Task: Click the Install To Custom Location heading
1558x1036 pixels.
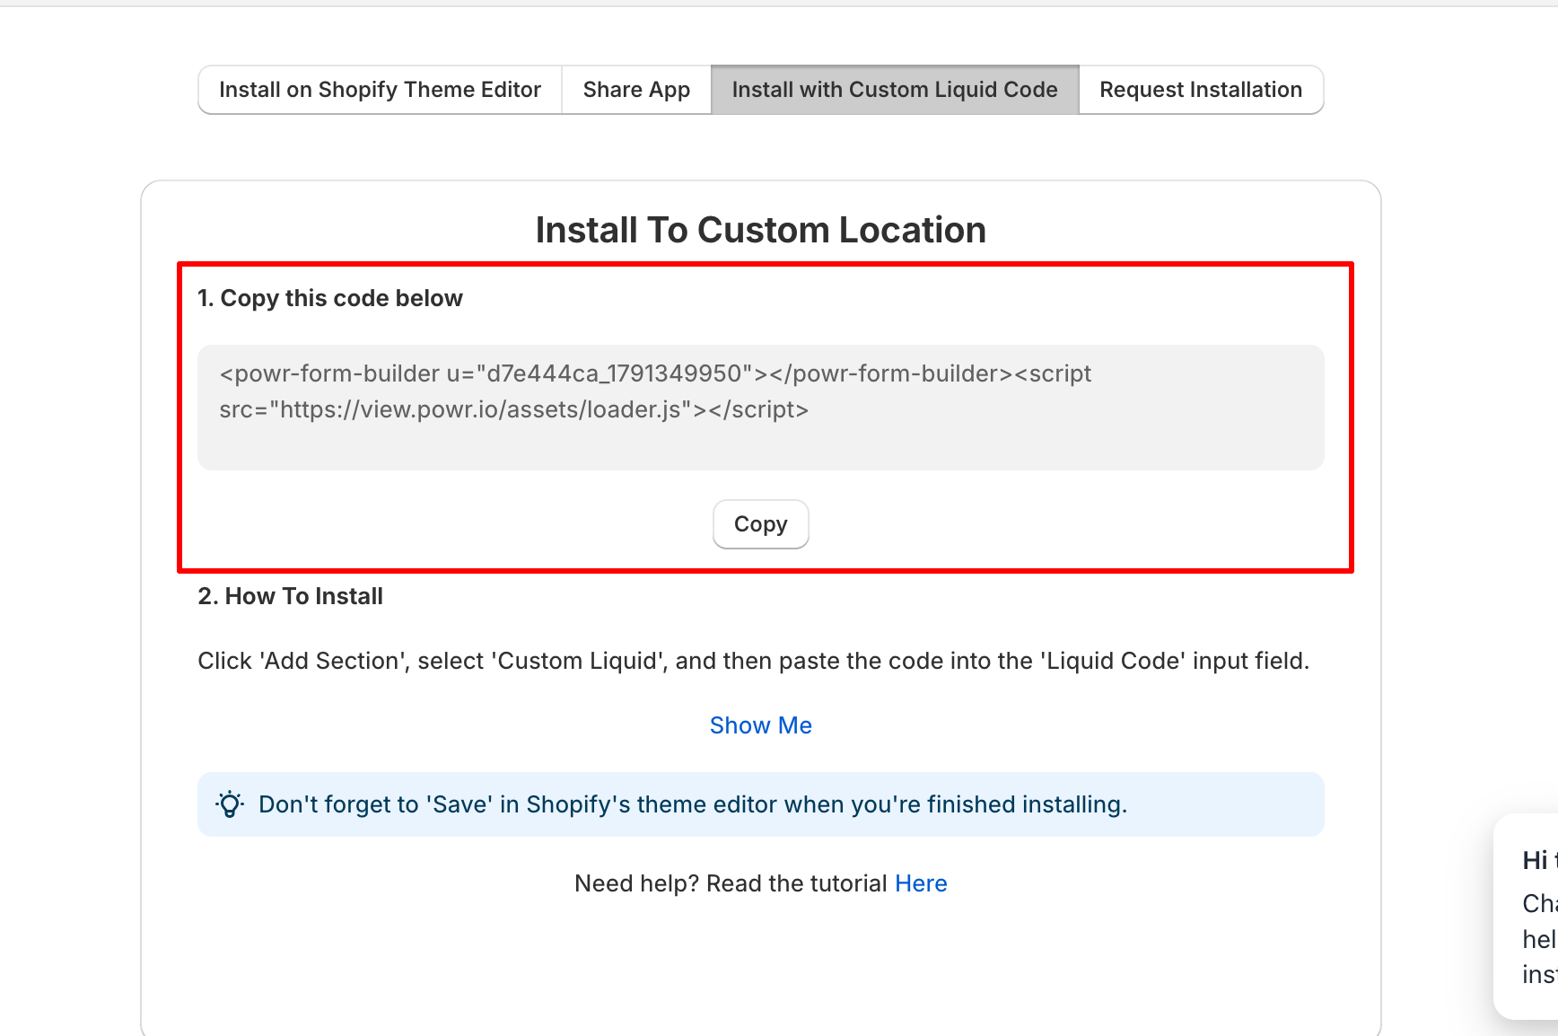Action: click(761, 230)
